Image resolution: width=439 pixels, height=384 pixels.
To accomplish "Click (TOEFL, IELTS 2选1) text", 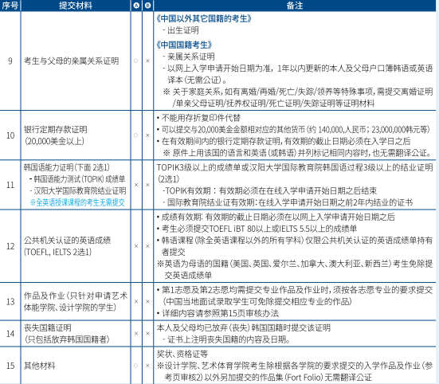I will [x=57, y=252].
